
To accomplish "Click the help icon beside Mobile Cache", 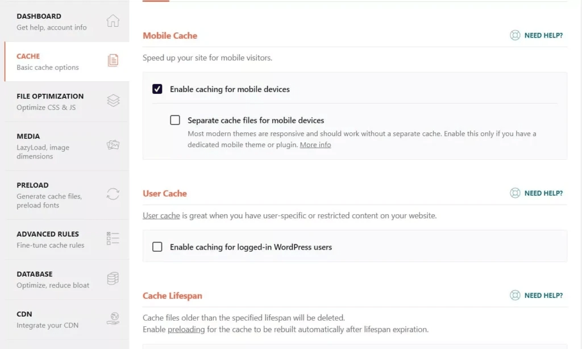I will click(x=515, y=35).
